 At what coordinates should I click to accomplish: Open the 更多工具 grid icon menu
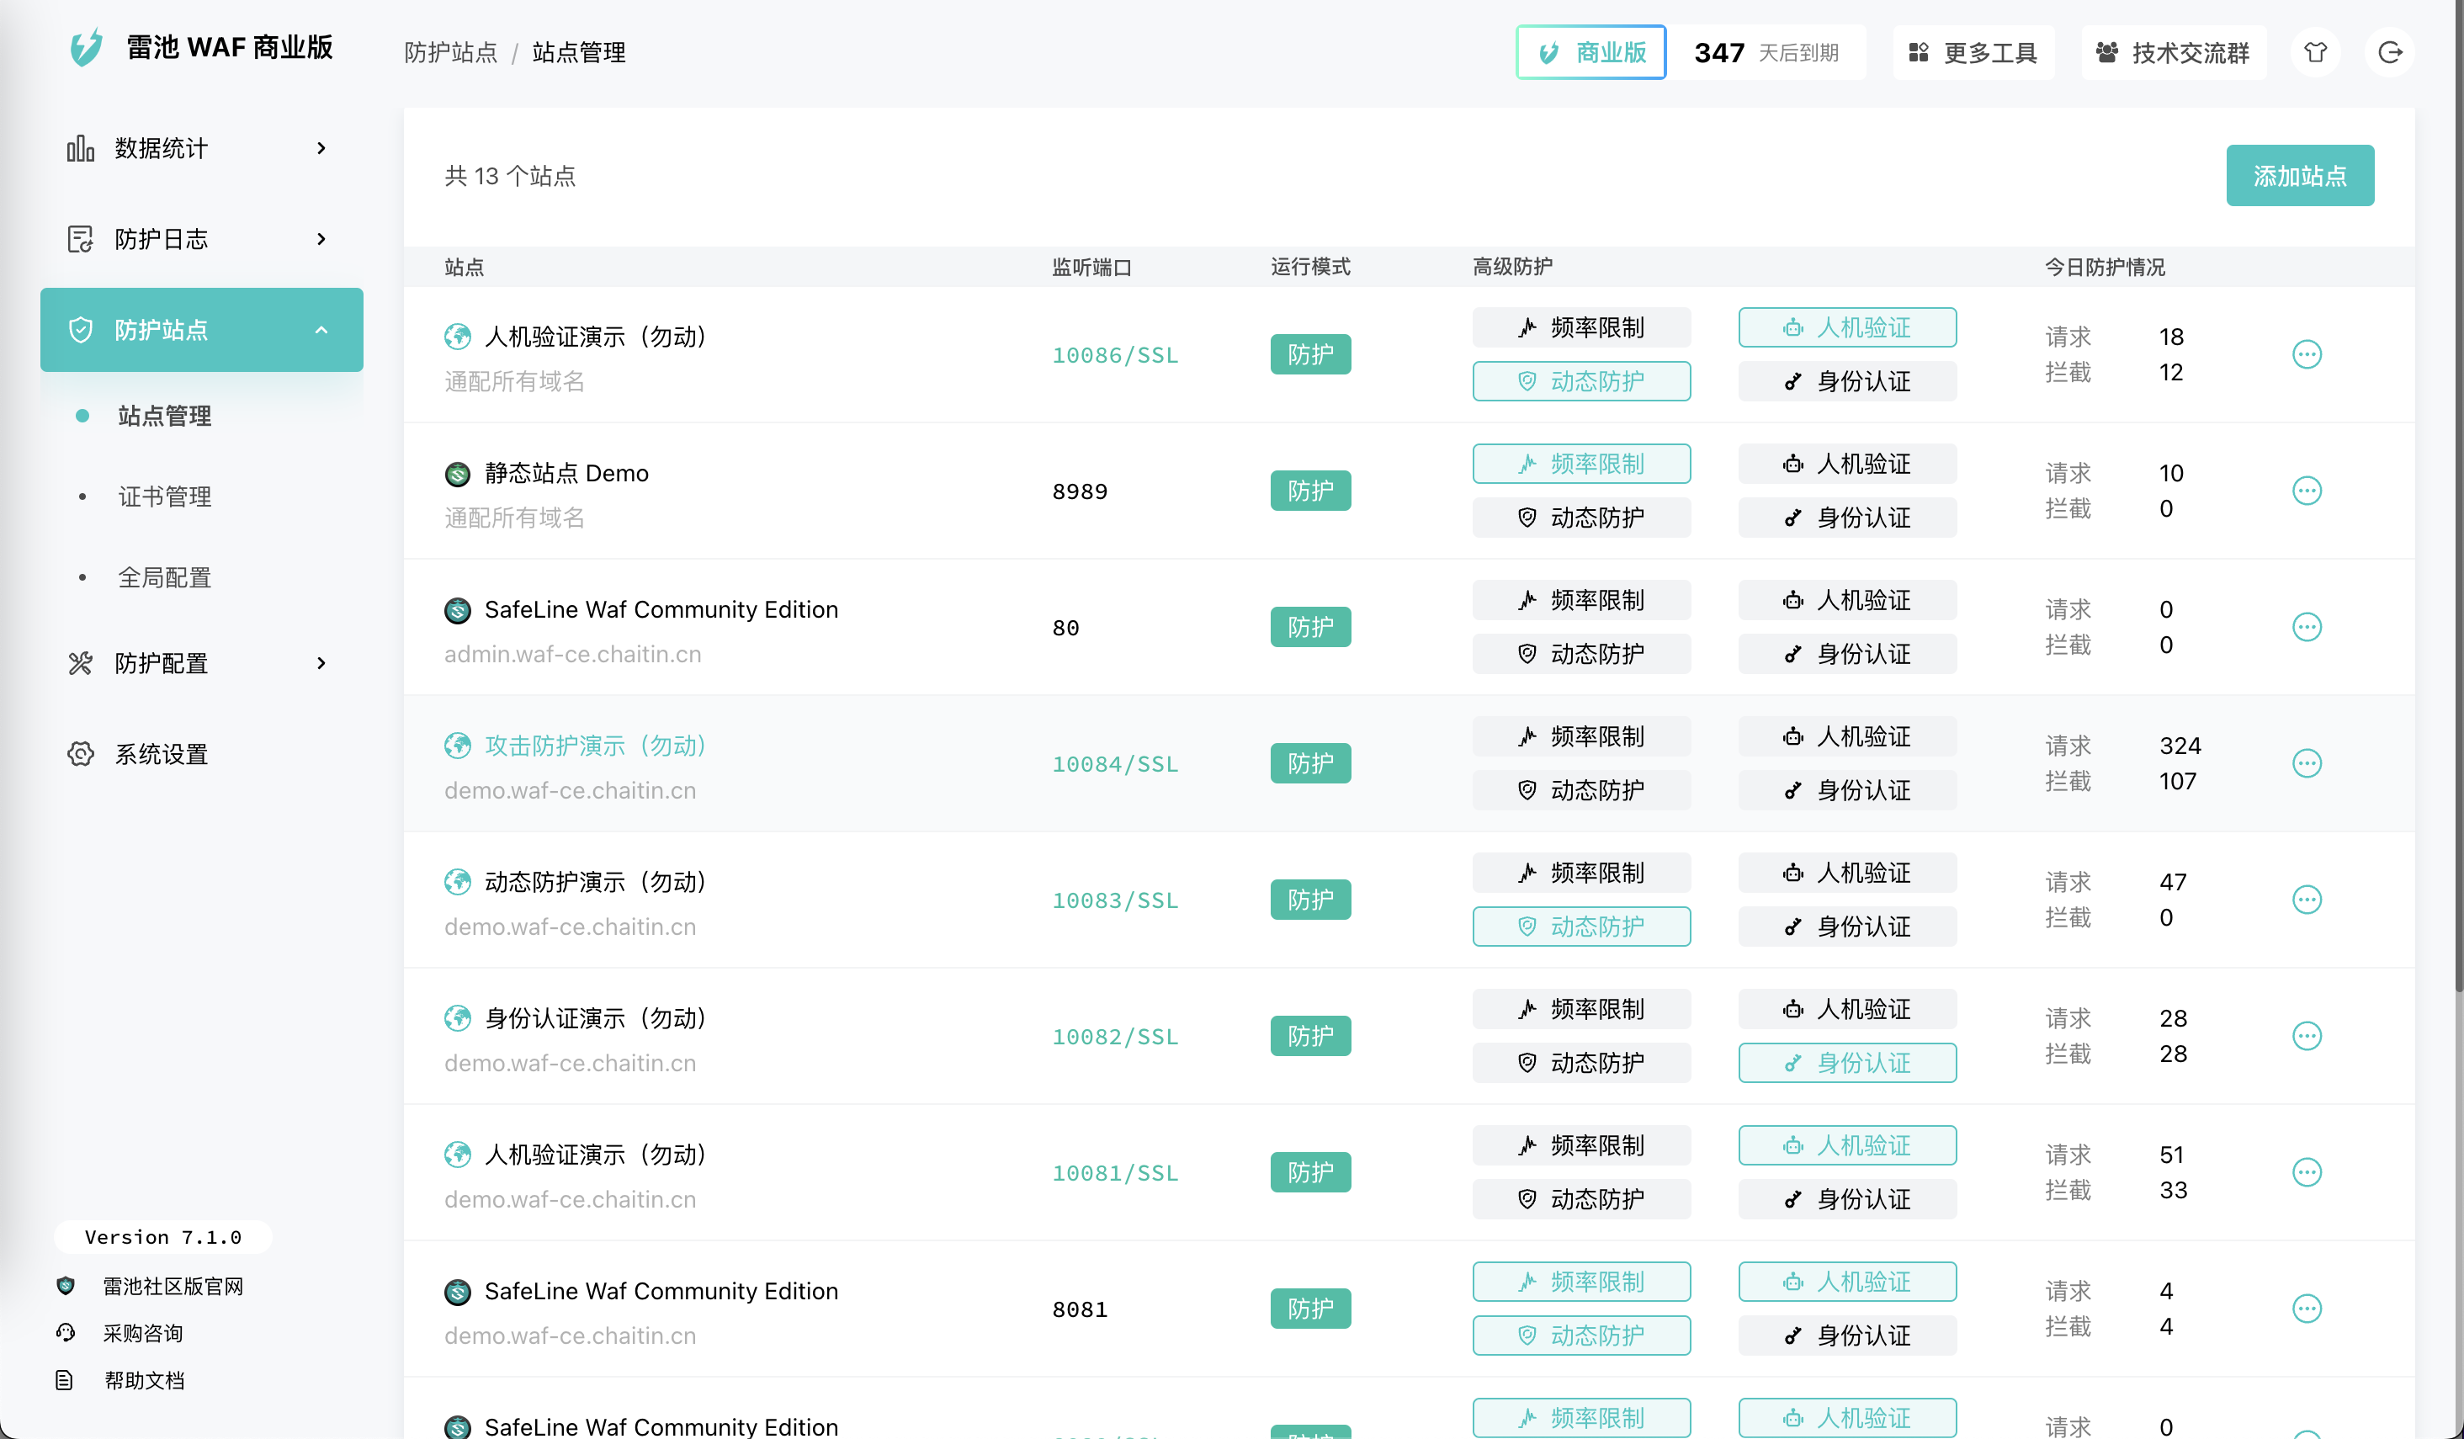pyautogui.click(x=1919, y=53)
